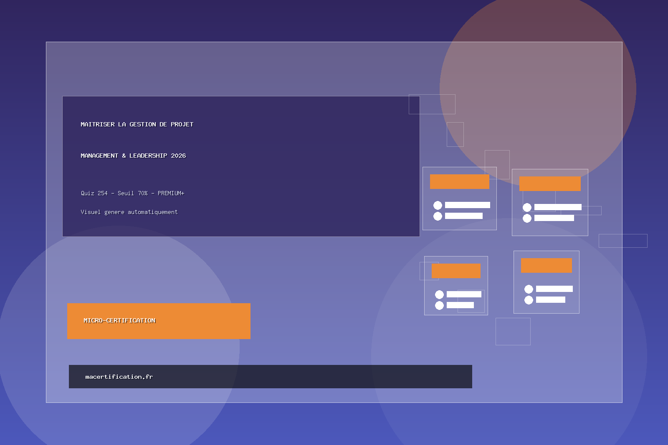The width and height of the screenshot is (668, 445).
Task: Select the orange bar on the bottom-right card
Action: coord(546,265)
